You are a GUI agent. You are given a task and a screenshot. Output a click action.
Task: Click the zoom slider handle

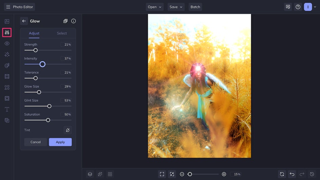coord(190,174)
